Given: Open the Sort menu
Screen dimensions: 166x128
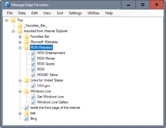Looking at the screenshot, I should pos(60,13).
